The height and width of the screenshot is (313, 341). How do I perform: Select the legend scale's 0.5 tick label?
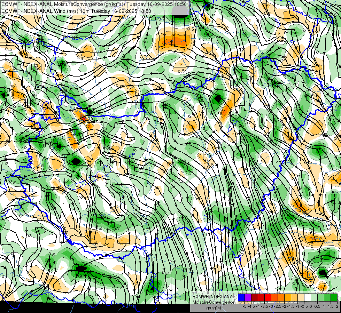pyautogui.click(x=317, y=306)
